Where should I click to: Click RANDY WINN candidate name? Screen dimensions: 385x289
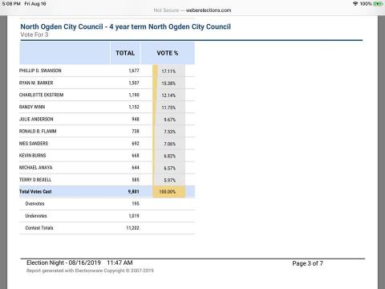click(x=32, y=107)
